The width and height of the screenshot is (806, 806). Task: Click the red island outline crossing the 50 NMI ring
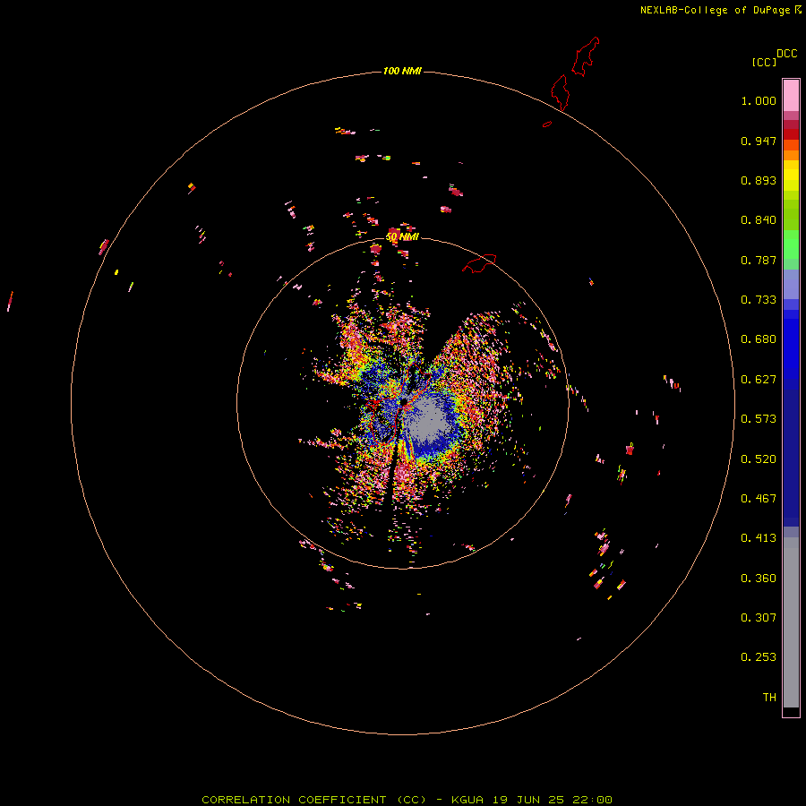(479, 263)
